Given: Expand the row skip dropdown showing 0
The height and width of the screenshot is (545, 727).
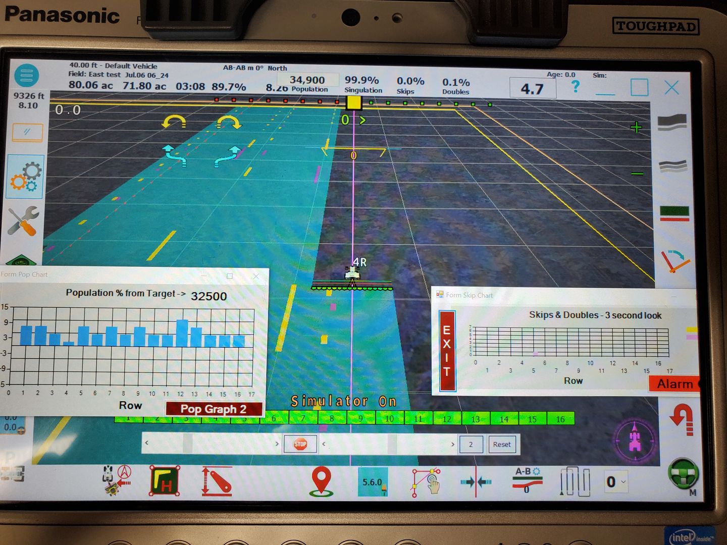Looking at the screenshot, I should click(616, 482).
